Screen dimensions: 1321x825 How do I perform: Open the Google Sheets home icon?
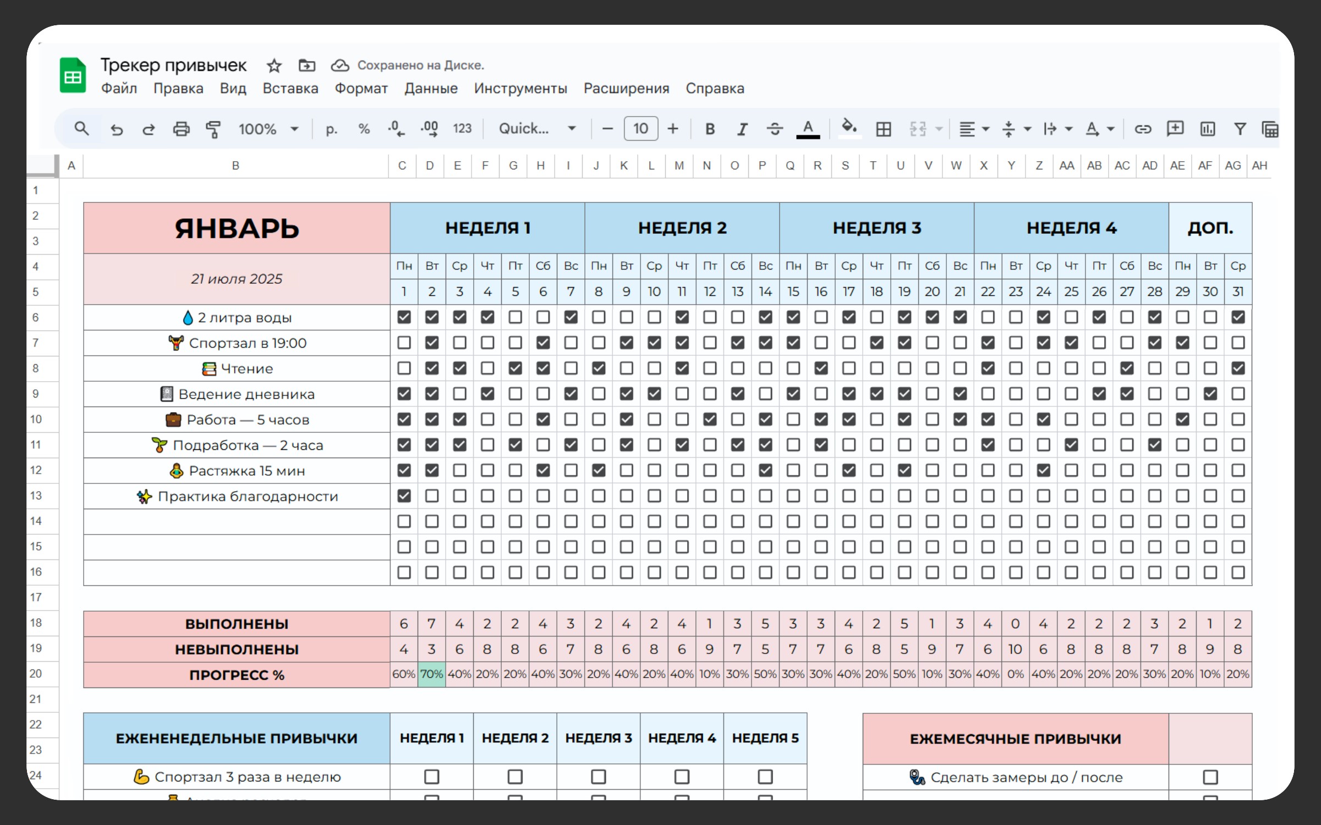pyautogui.click(x=73, y=75)
